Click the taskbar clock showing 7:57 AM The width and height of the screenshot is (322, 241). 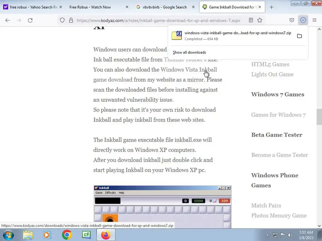click(x=306, y=235)
